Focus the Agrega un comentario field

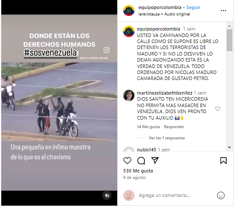point(176,195)
